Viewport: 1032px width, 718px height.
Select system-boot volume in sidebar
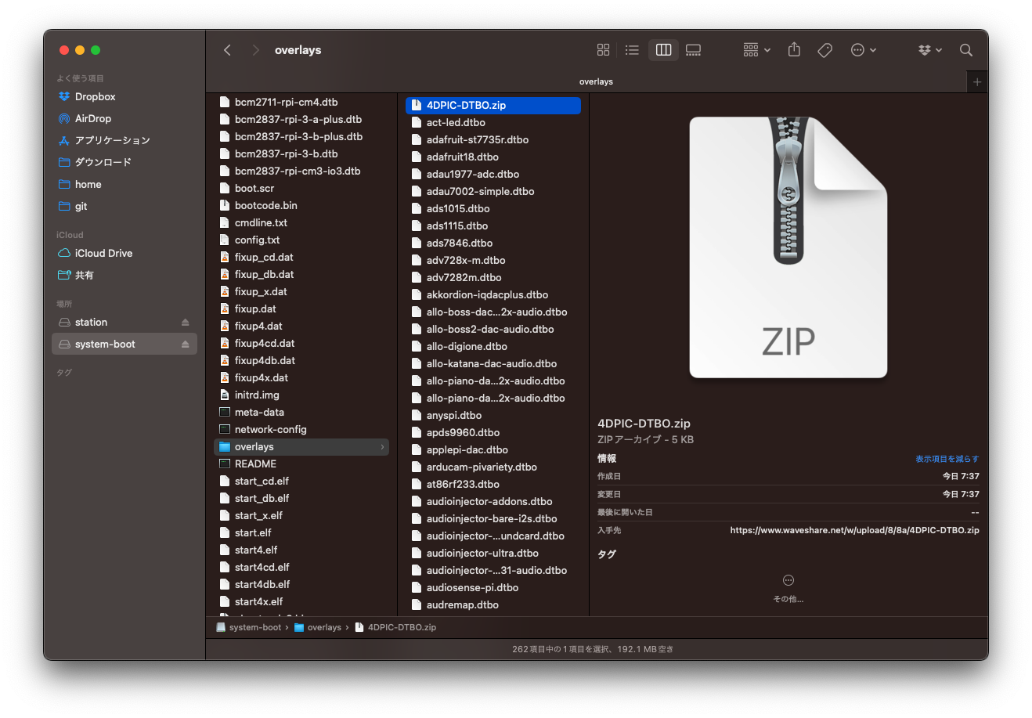point(124,344)
